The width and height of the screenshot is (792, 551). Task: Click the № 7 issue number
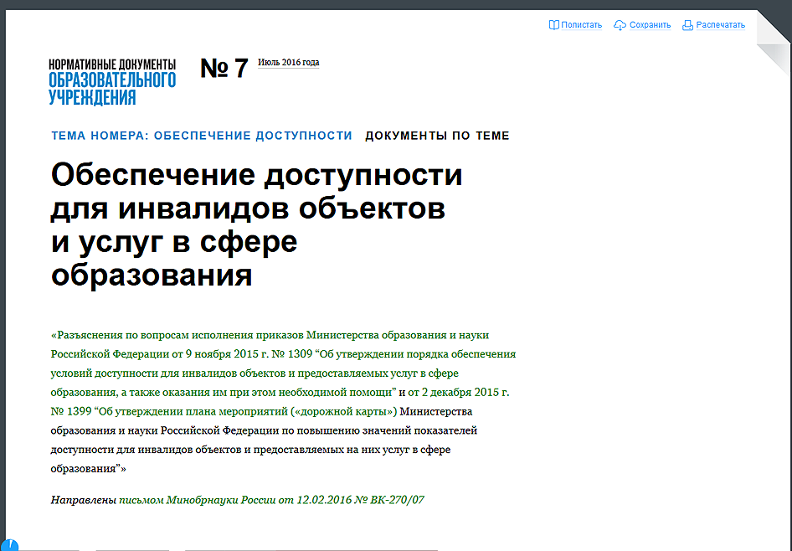point(224,68)
